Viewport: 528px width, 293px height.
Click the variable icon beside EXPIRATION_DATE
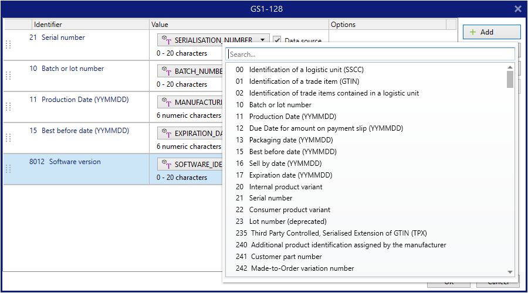point(167,133)
